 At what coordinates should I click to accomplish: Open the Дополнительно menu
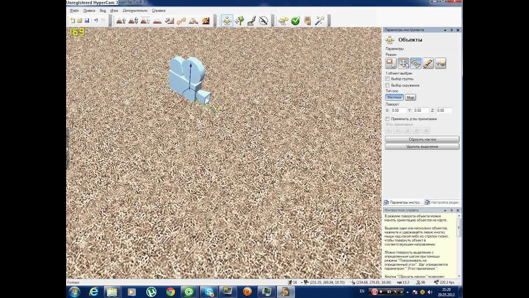(135, 11)
